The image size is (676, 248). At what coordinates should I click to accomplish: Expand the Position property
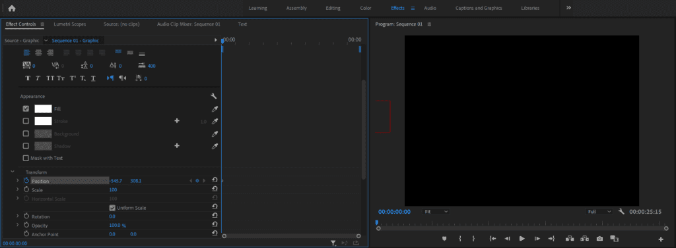tap(18, 180)
